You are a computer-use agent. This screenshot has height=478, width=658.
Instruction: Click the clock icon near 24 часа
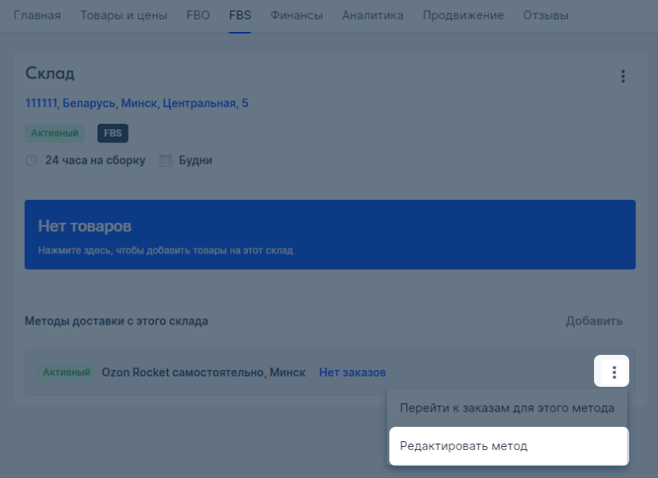coord(31,161)
